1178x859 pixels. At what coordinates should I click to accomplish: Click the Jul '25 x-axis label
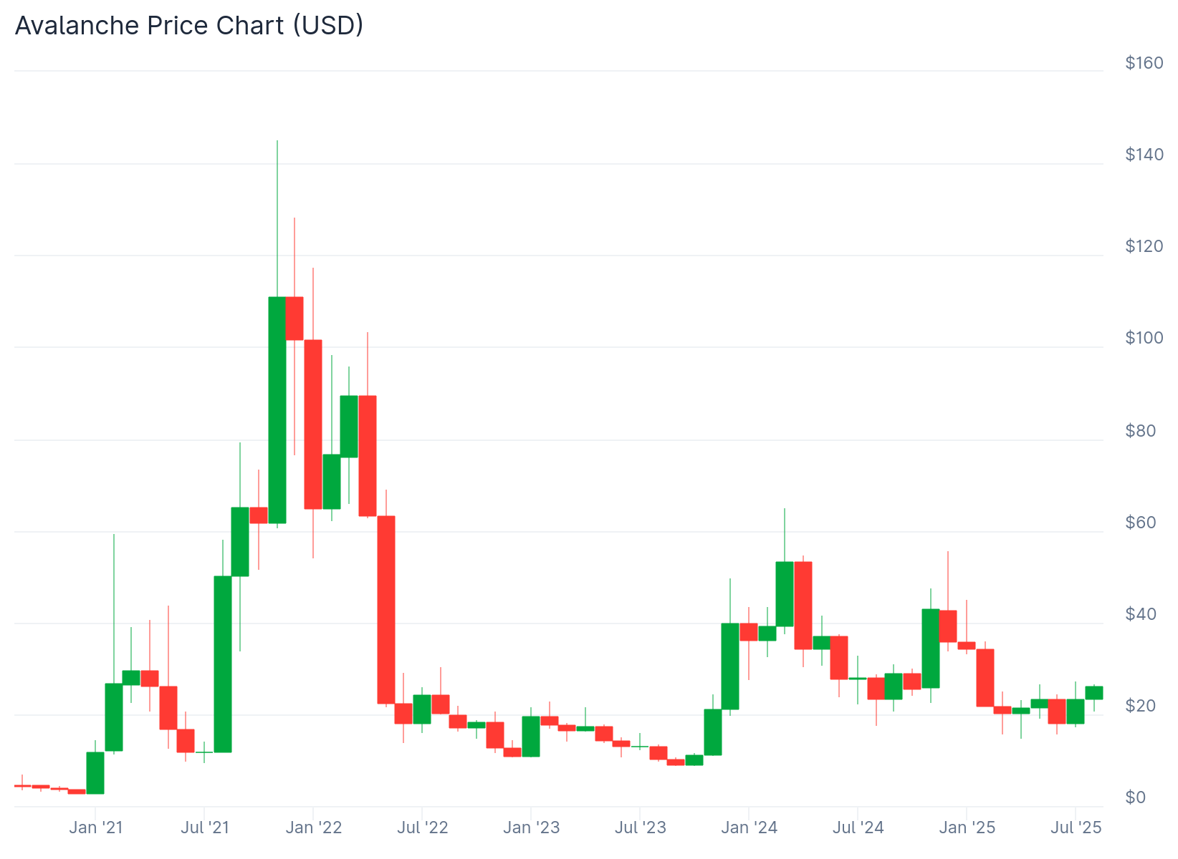(x=1076, y=828)
